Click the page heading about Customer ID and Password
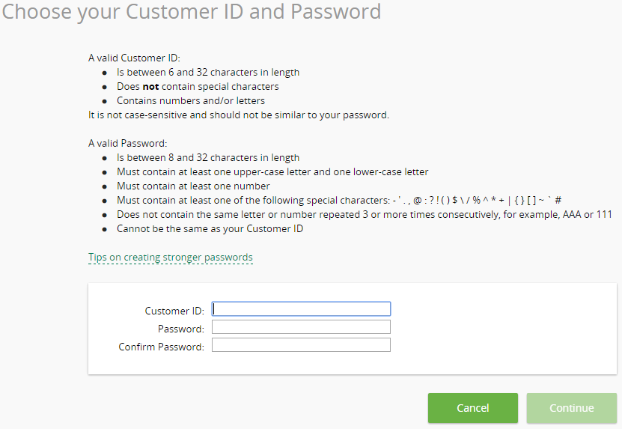The height and width of the screenshot is (429, 622). coord(192,11)
